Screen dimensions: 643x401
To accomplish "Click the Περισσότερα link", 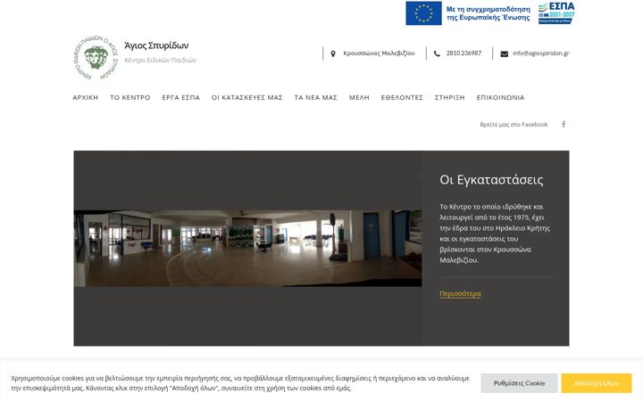I will click(460, 293).
